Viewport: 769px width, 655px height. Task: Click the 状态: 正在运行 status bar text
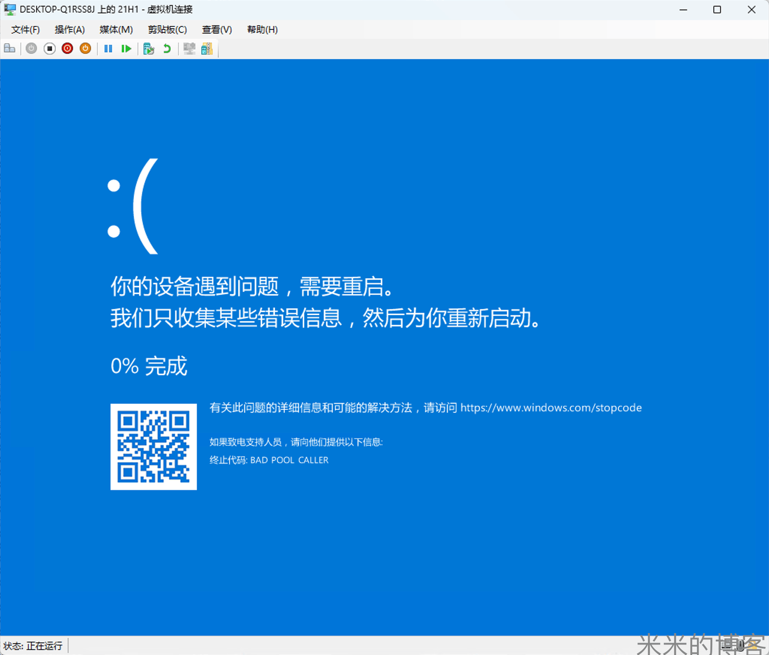(x=33, y=645)
